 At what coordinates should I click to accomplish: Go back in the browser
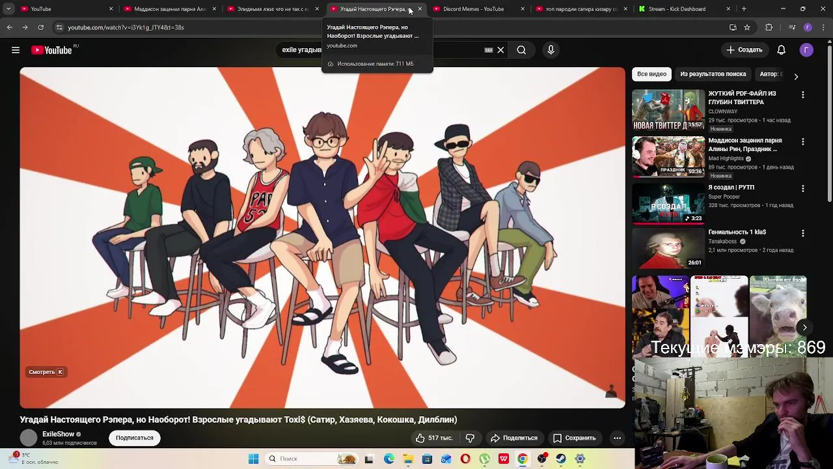[9, 27]
